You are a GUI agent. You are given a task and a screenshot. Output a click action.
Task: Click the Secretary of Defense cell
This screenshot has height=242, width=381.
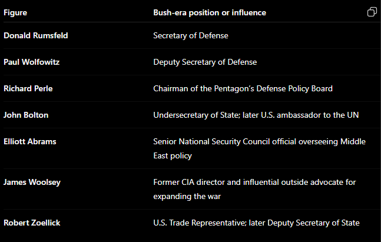coord(191,35)
